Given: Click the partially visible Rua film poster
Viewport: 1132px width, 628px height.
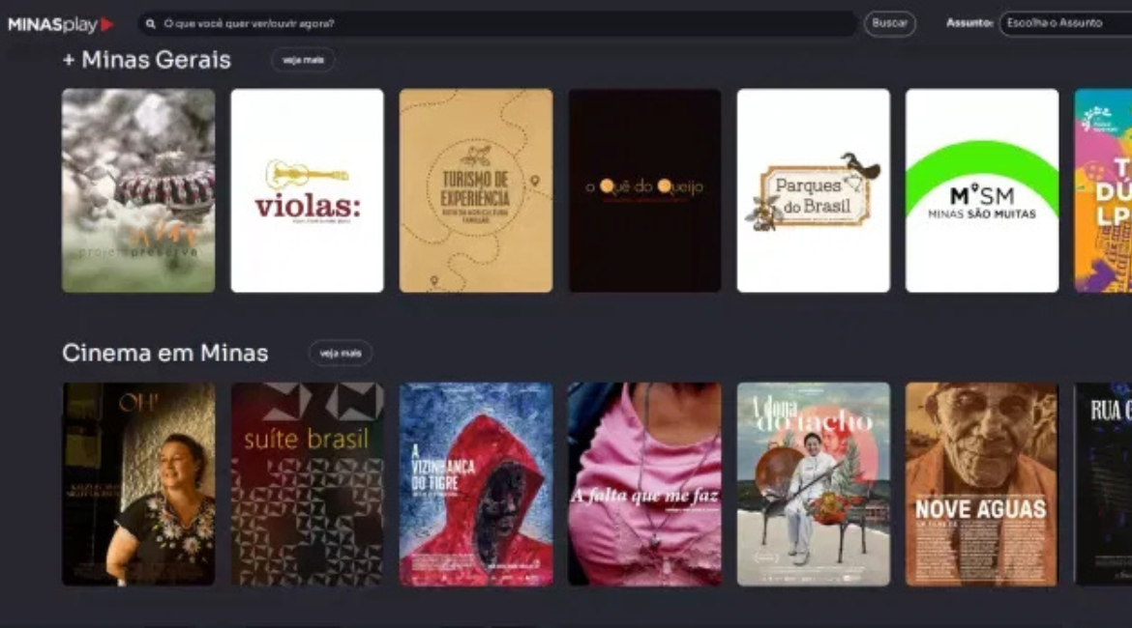Looking at the screenshot, I should (x=1104, y=484).
